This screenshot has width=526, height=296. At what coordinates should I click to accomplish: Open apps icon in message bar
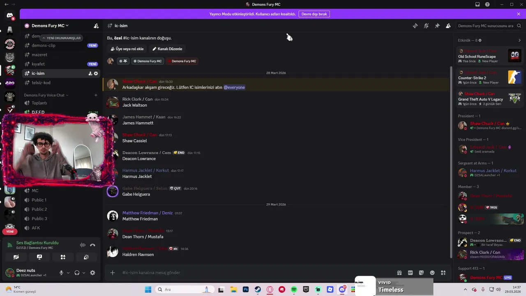point(443,273)
